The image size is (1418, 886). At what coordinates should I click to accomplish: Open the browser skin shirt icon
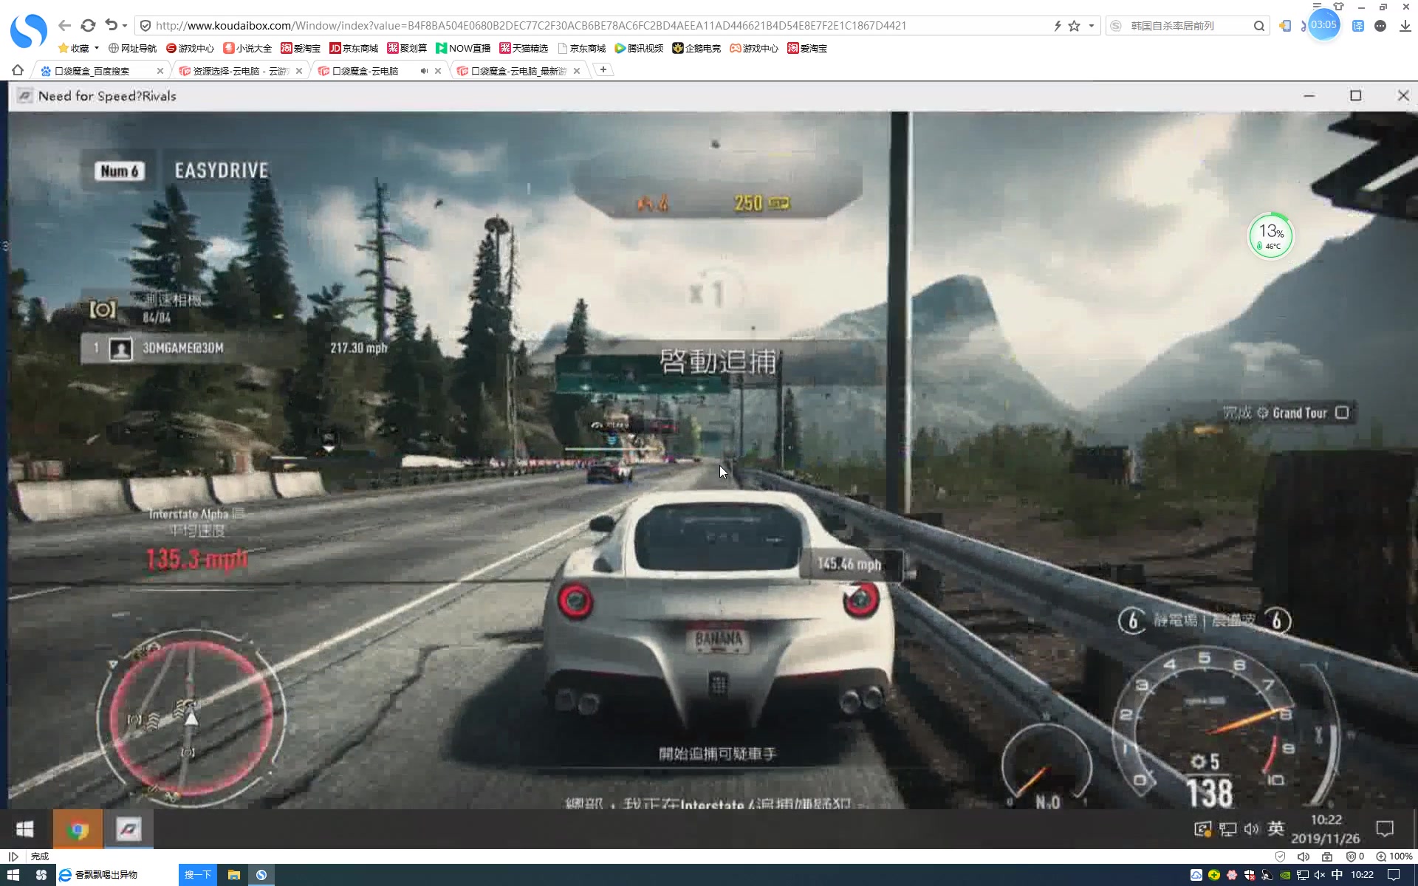pos(1338,6)
